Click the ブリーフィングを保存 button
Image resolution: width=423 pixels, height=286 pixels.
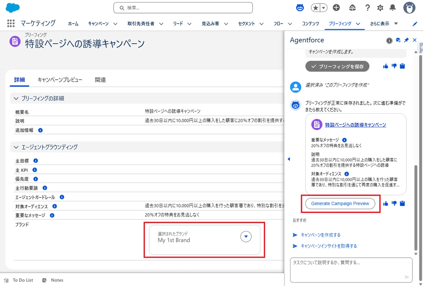click(337, 66)
